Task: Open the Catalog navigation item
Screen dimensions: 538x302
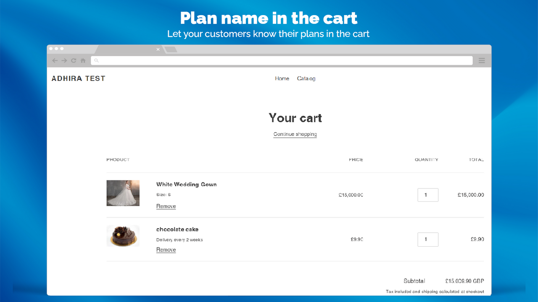Action: tap(306, 78)
